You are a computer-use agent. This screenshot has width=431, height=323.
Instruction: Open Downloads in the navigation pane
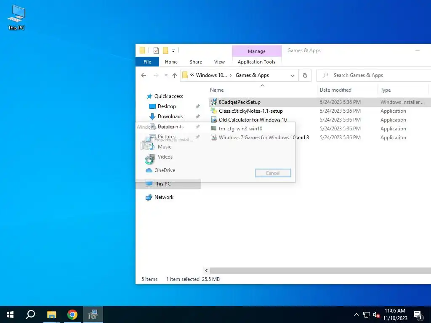click(x=170, y=116)
